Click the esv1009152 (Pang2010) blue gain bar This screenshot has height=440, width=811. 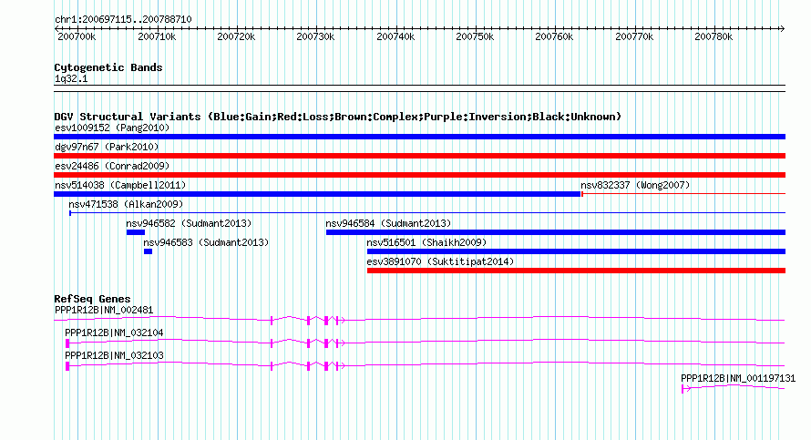[x=419, y=137]
